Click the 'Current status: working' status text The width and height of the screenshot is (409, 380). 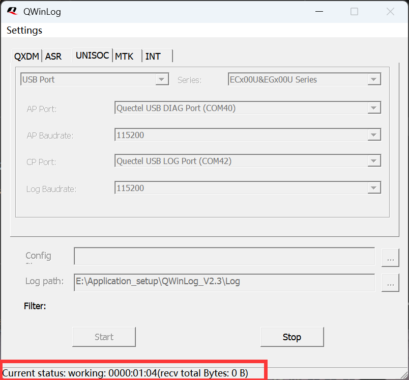click(125, 373)
